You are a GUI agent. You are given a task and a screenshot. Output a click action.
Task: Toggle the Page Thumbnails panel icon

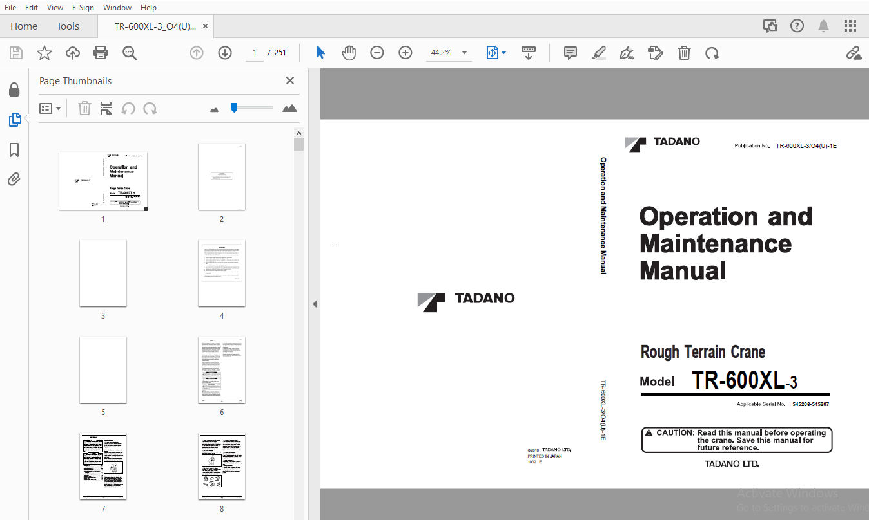14,120
